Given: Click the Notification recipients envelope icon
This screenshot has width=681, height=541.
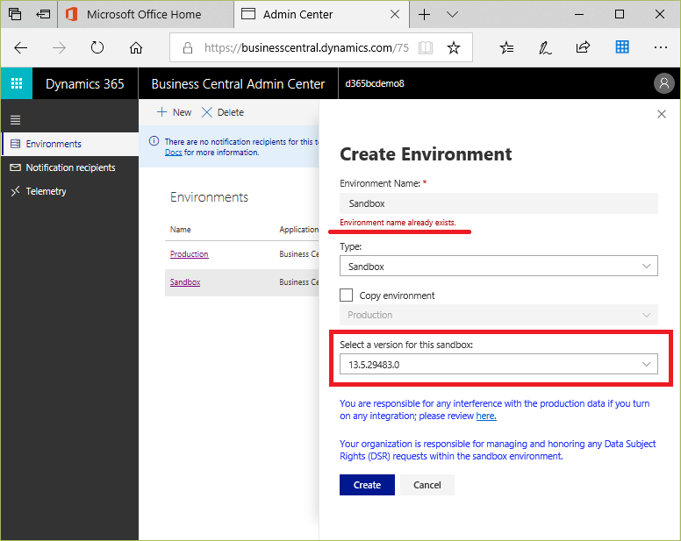Looking at the screenshot, I should [15, 167].
